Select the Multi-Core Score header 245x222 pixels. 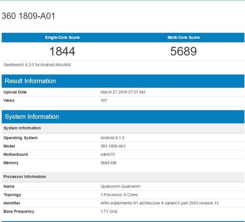click(x=183, y=38)
